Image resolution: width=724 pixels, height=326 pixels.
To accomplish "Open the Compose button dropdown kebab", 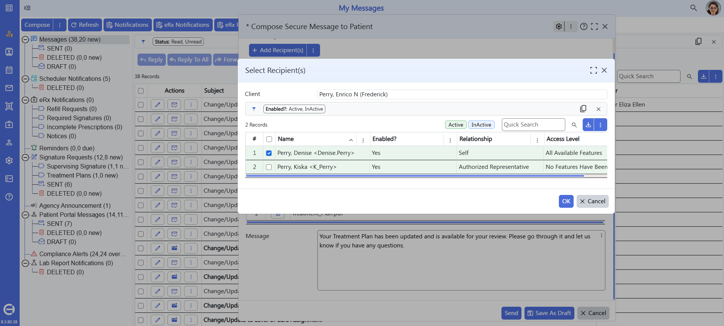I will click(x=60, y=25).
